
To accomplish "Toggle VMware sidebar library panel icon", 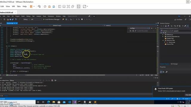I will point(60,7).
